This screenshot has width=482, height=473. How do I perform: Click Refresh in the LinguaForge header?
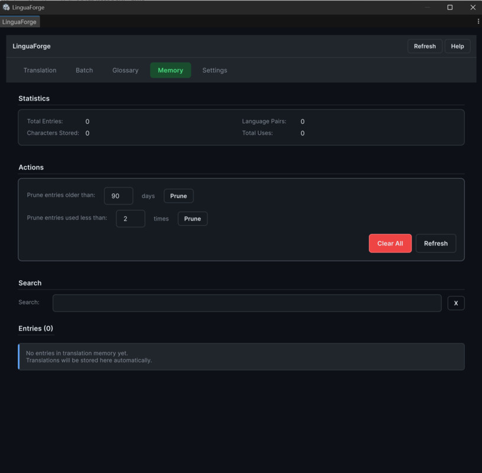pyautogui.click(x=425, y=46)
